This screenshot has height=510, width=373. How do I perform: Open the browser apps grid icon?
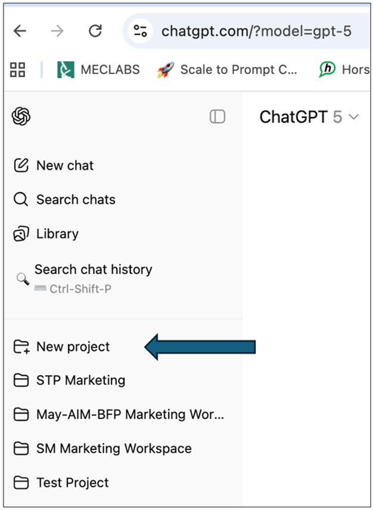click(x=17, y=70)
